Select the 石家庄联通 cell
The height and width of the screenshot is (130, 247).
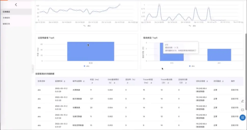[77, 117]
